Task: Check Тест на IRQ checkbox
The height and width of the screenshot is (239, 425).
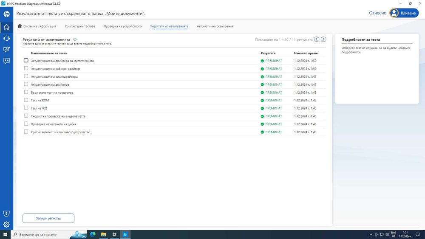Action: [26, 108]
